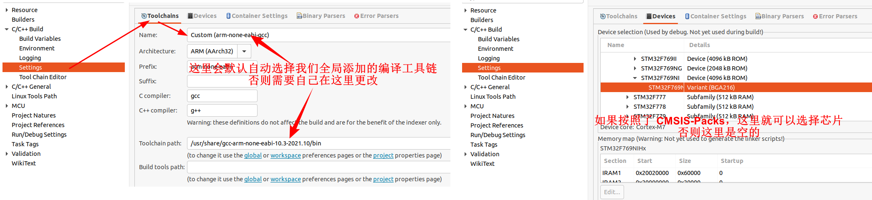Viewport: 872px width, 200px height.
Task: Open workspace link under Build tools path
Action: [286, 179]
